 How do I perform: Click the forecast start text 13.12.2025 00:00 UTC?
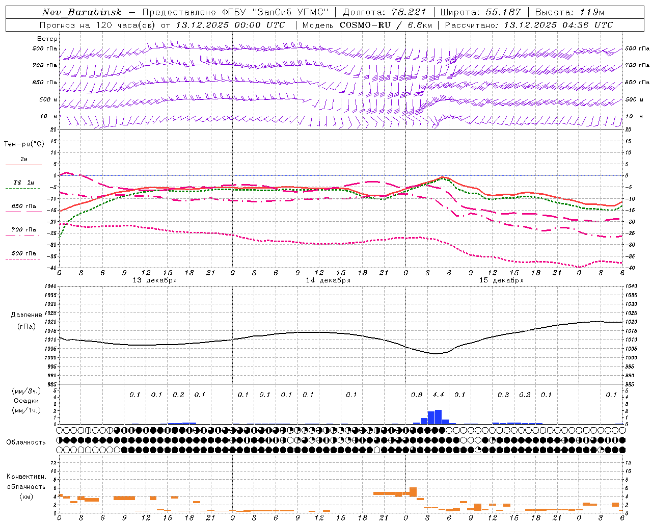coord(230,25)
